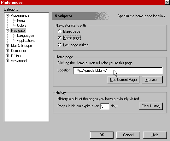Select Last page visited option
The height and width of the screenshot is (141, 170).
click(60, 45)
